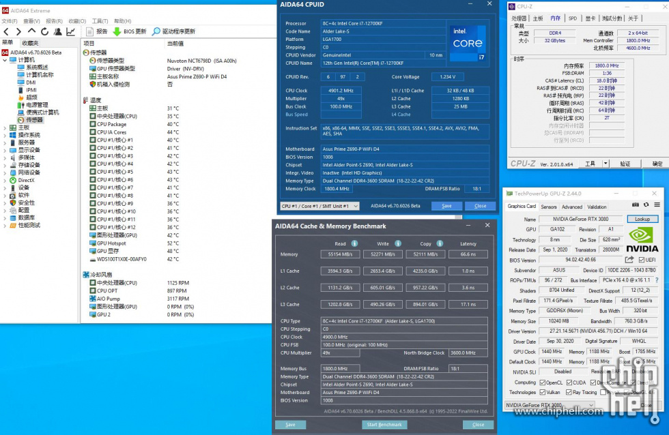This screenshot has width=669, height=435.
Task: Open GPU-Z hamburger menu icon
Action: point(657,205)
